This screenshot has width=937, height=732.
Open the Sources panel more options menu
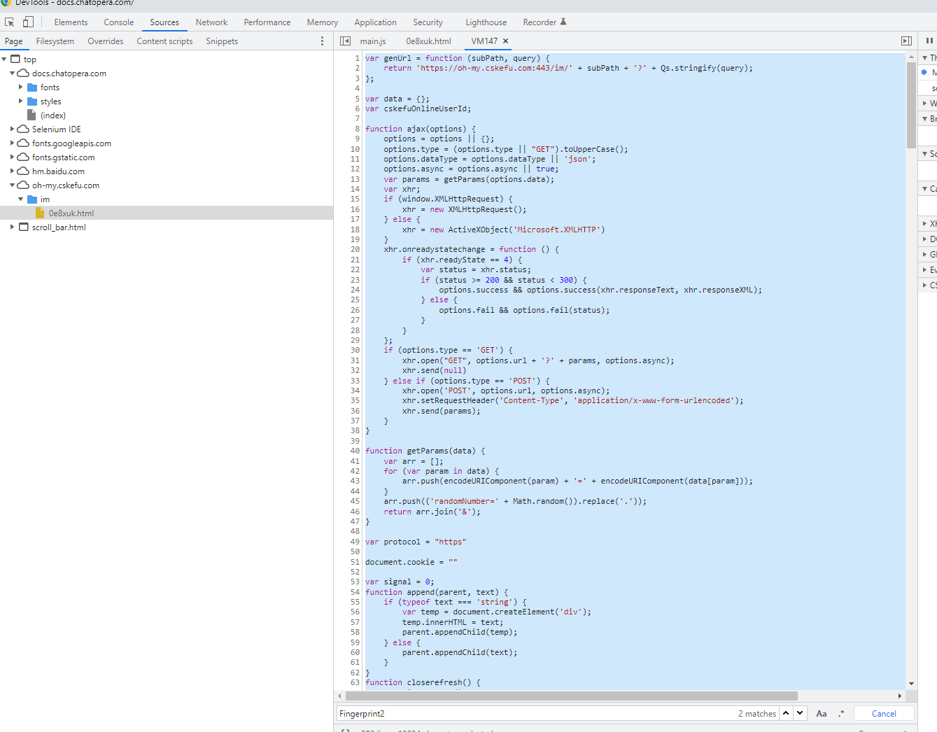322,41
